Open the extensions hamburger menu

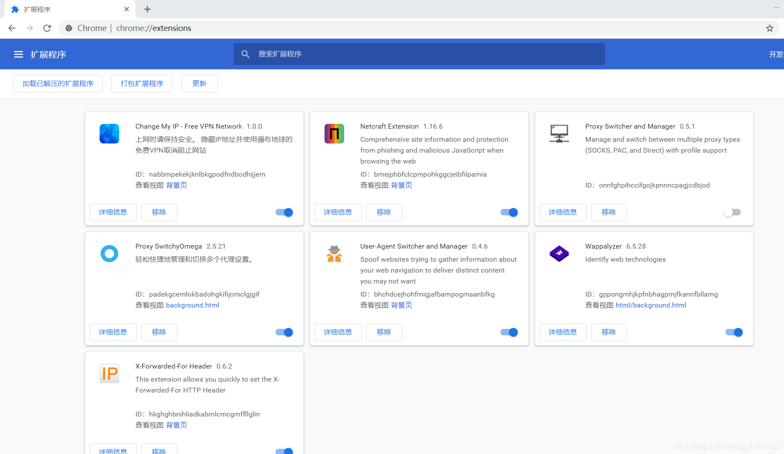click(x=18, y=55)
